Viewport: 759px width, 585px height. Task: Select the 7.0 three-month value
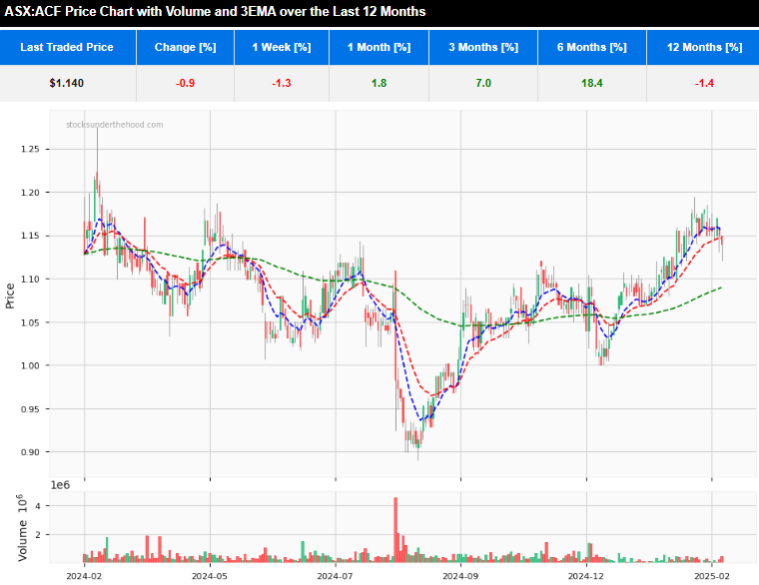[483, 83]
